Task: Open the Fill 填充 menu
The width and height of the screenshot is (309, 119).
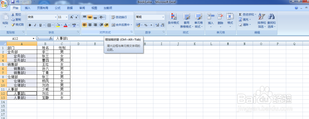Action: click(244, 19)
